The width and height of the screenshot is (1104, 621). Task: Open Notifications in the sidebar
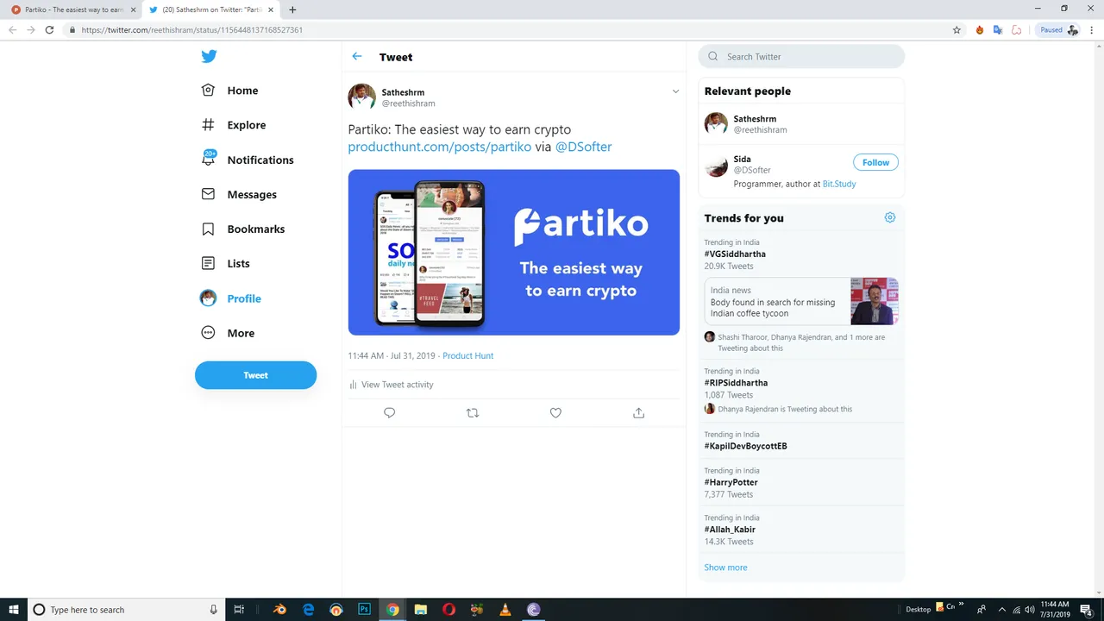(x=247, y=160)
